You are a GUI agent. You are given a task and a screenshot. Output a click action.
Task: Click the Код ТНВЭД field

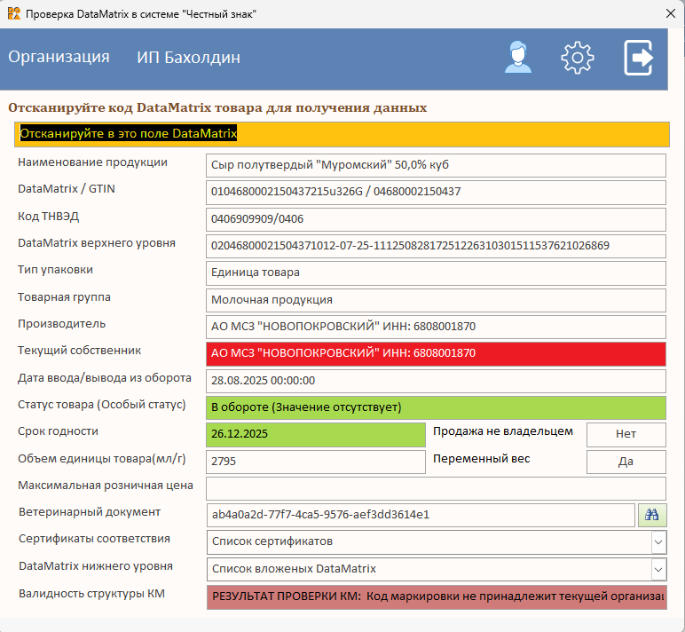coord(436,219)
